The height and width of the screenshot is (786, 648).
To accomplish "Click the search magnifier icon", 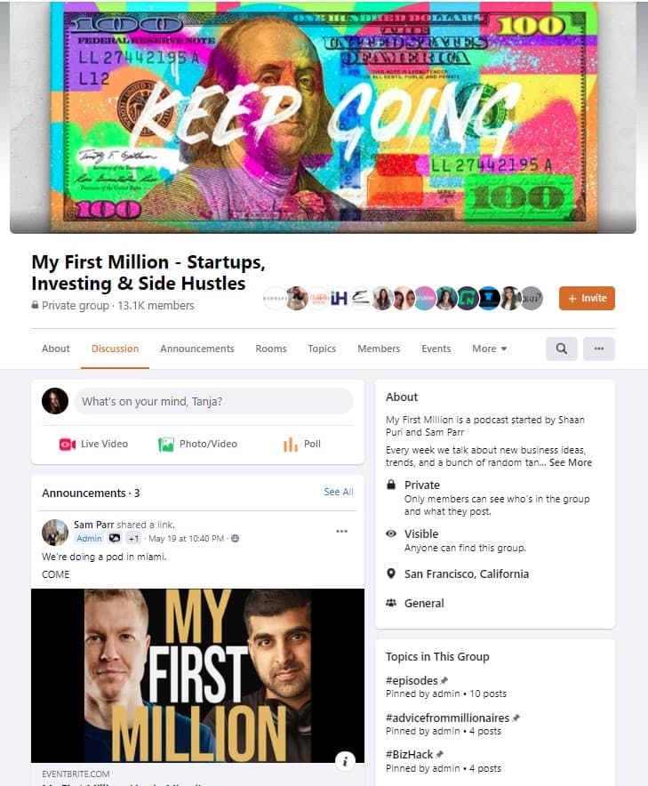I will pyautogui.click(x=561, y=349).
